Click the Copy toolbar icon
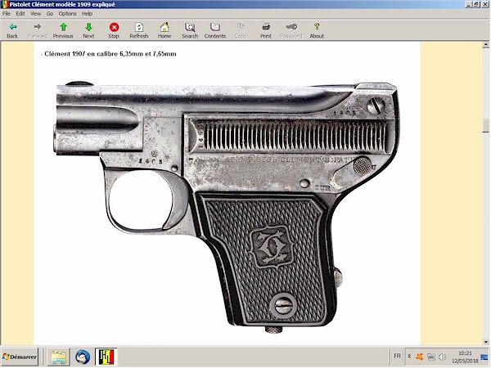Screen dimensions: 491x368 241,31
